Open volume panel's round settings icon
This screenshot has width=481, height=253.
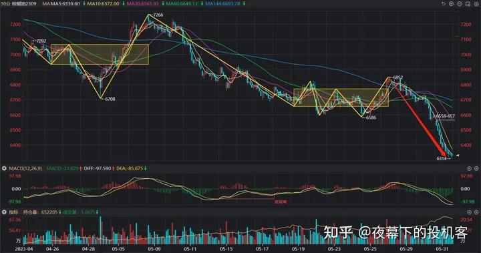[469, 212]
